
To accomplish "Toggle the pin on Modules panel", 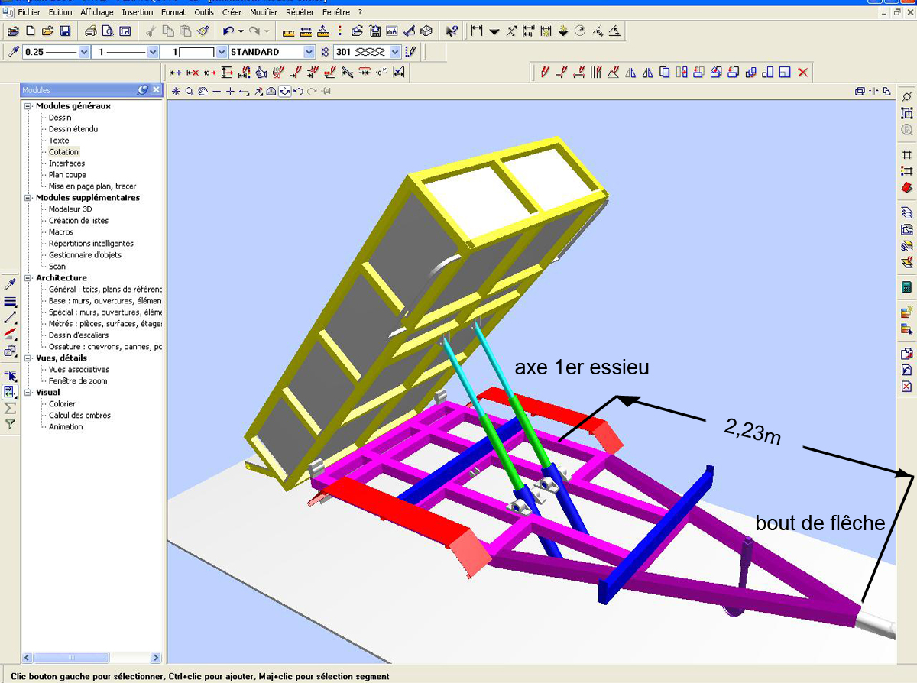I will coord(143,90).
